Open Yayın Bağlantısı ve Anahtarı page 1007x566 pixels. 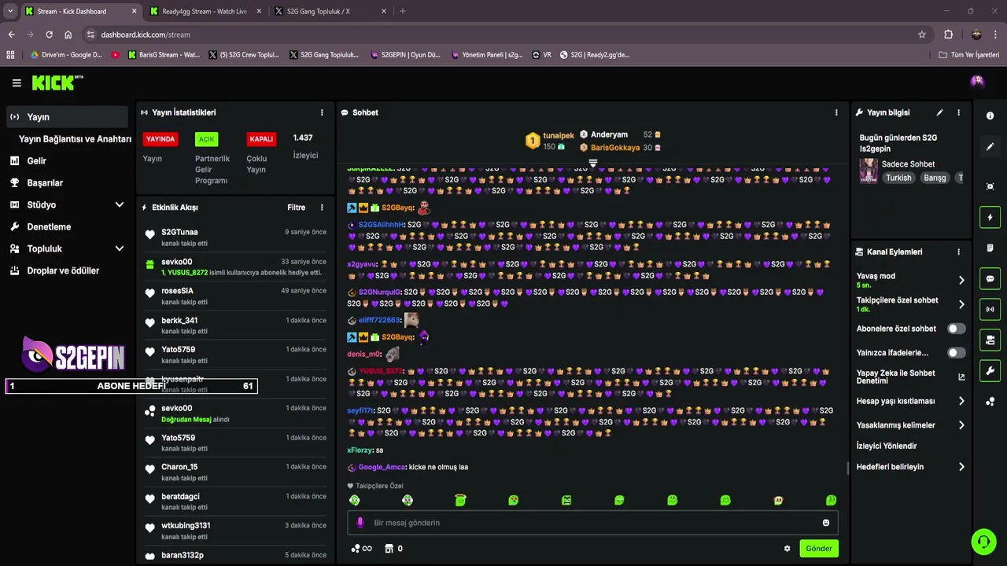coord(75,138)
